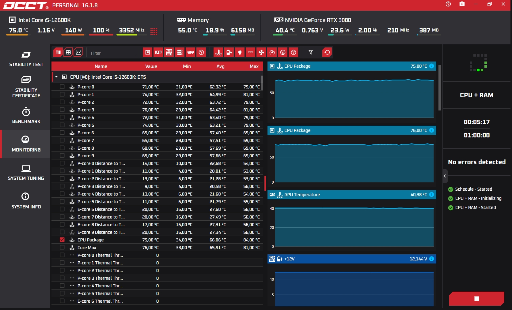Enable the P-core 3 checkbox
The height and width of the screenshot is (310, 512).
tap(62, 110)
